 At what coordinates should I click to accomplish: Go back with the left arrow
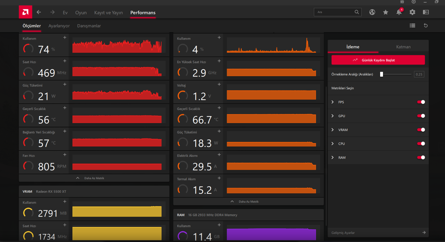point(39,12)
